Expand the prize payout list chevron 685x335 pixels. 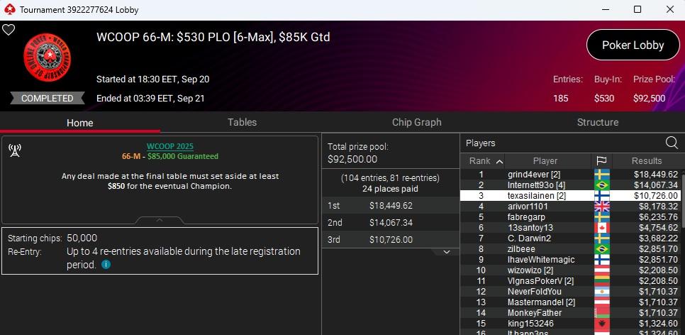click(447, 252)
